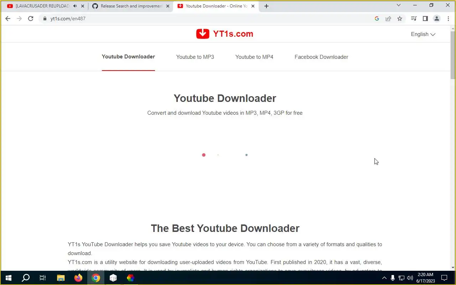456x285 pixels.
Task: Open network status tray icon
Action: [401, 278]
